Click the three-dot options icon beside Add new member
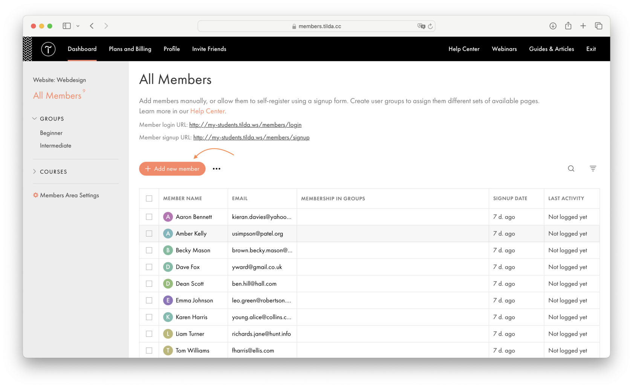The image size is (633, 388). click(x=216, y=168)
